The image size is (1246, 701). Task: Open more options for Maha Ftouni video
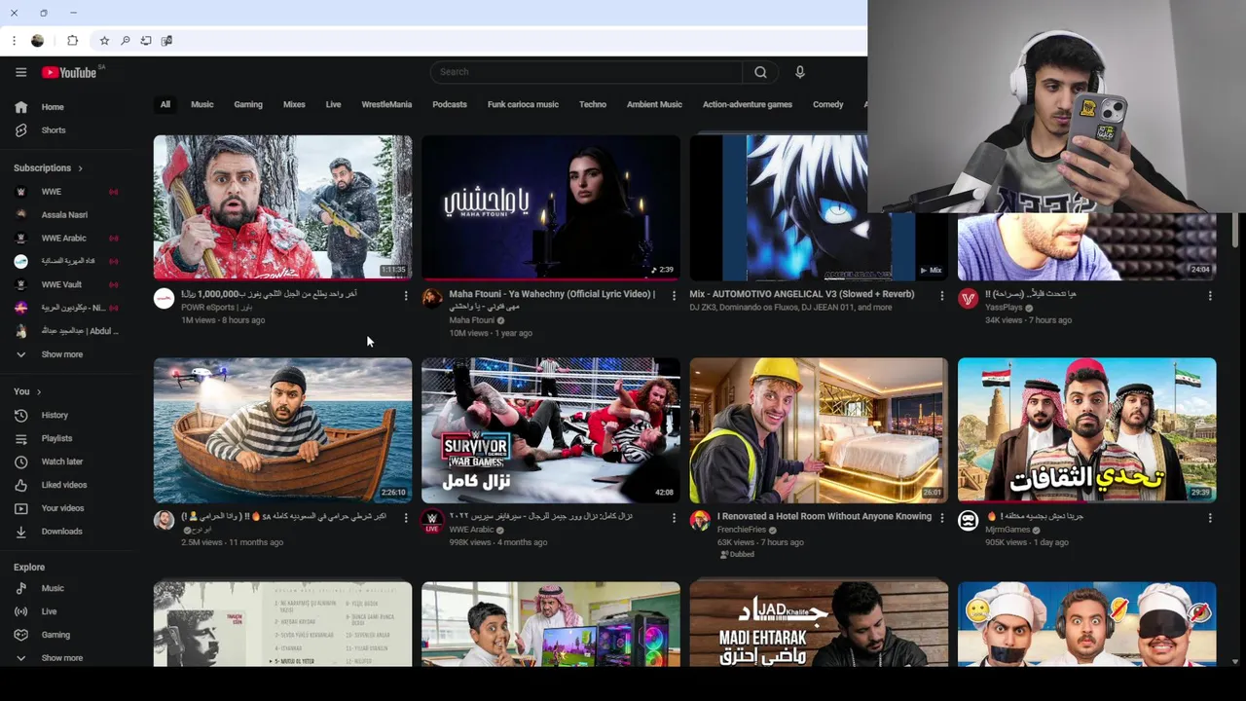(674, 296)
